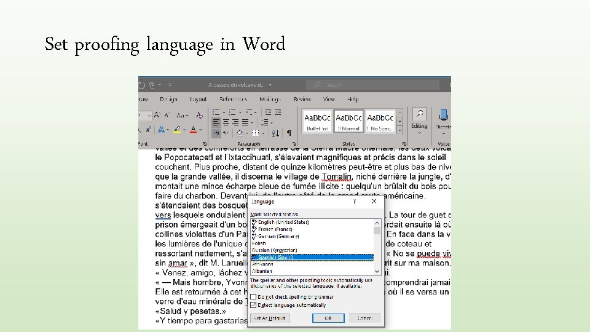Click the Shading paint bucket icon
This screenshot has width=590, height=332.
[239, 133]
